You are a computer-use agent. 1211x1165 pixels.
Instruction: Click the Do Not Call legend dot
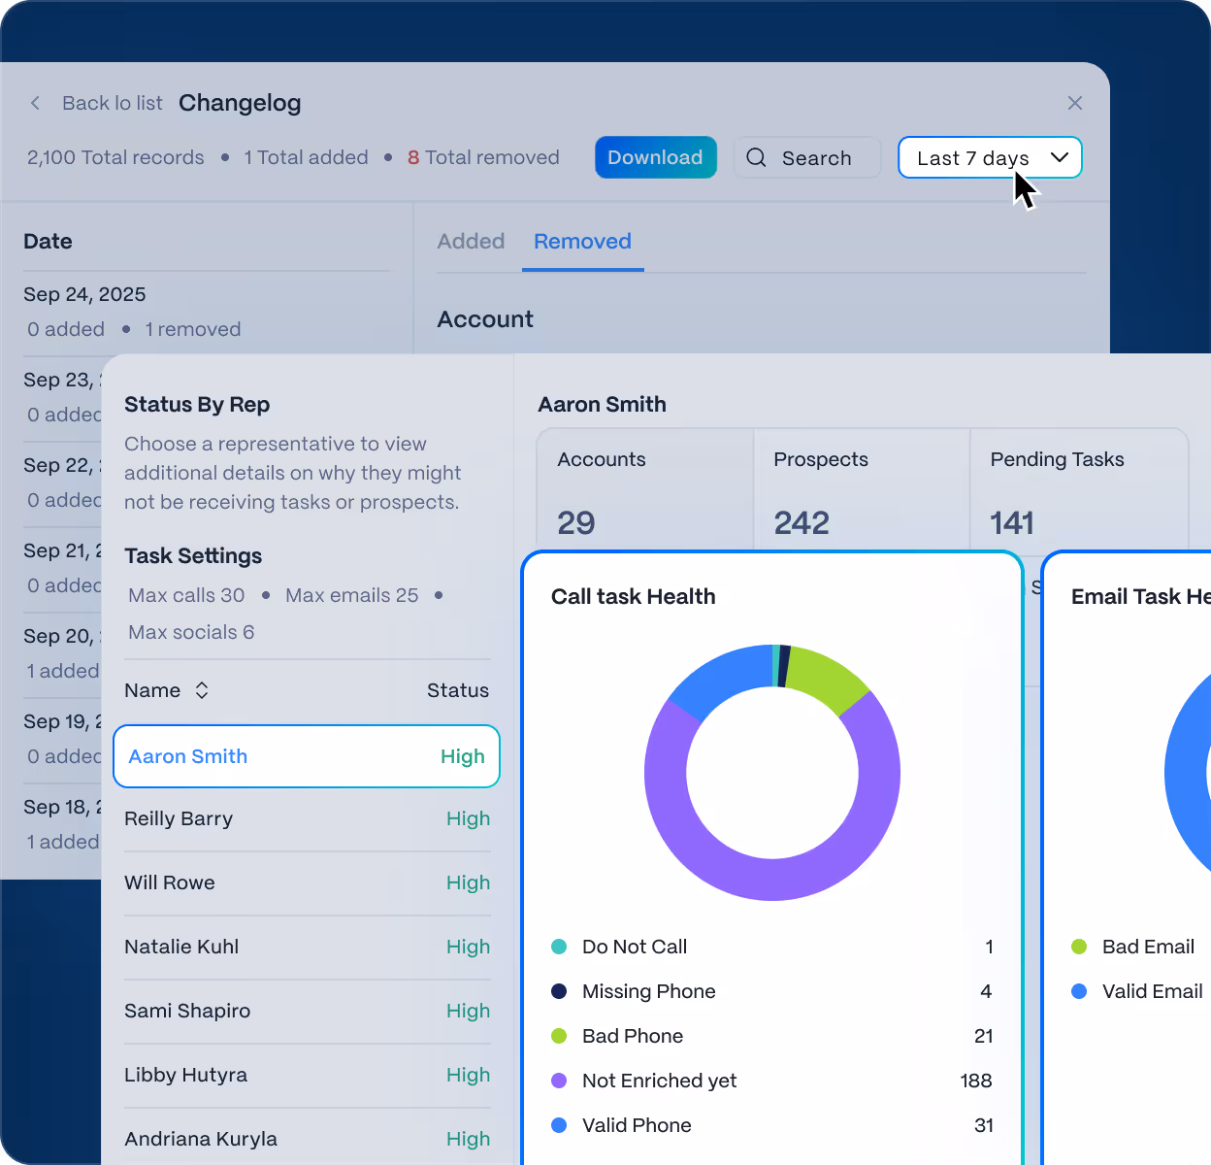tap(559, 947)
